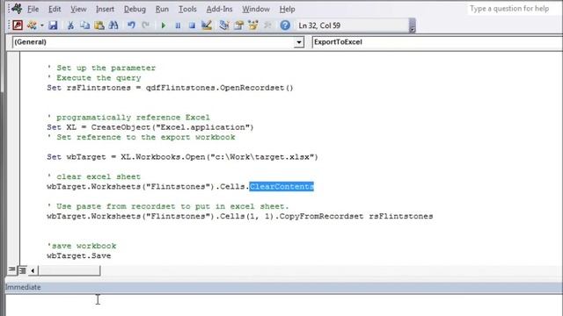Click the Reset stop icon

tap(192, 25)
